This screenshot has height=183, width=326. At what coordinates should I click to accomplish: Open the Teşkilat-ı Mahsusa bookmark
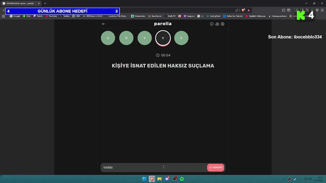(x=255, y=16)
